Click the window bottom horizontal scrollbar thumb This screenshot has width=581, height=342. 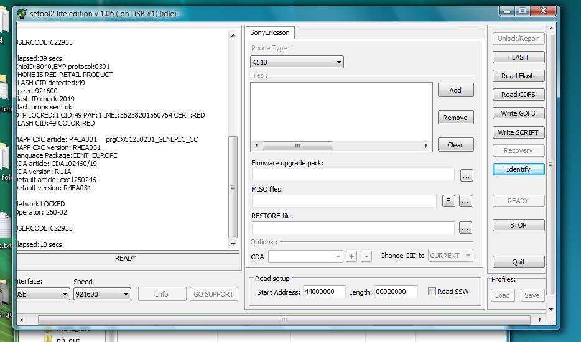(x=284, y=320)
